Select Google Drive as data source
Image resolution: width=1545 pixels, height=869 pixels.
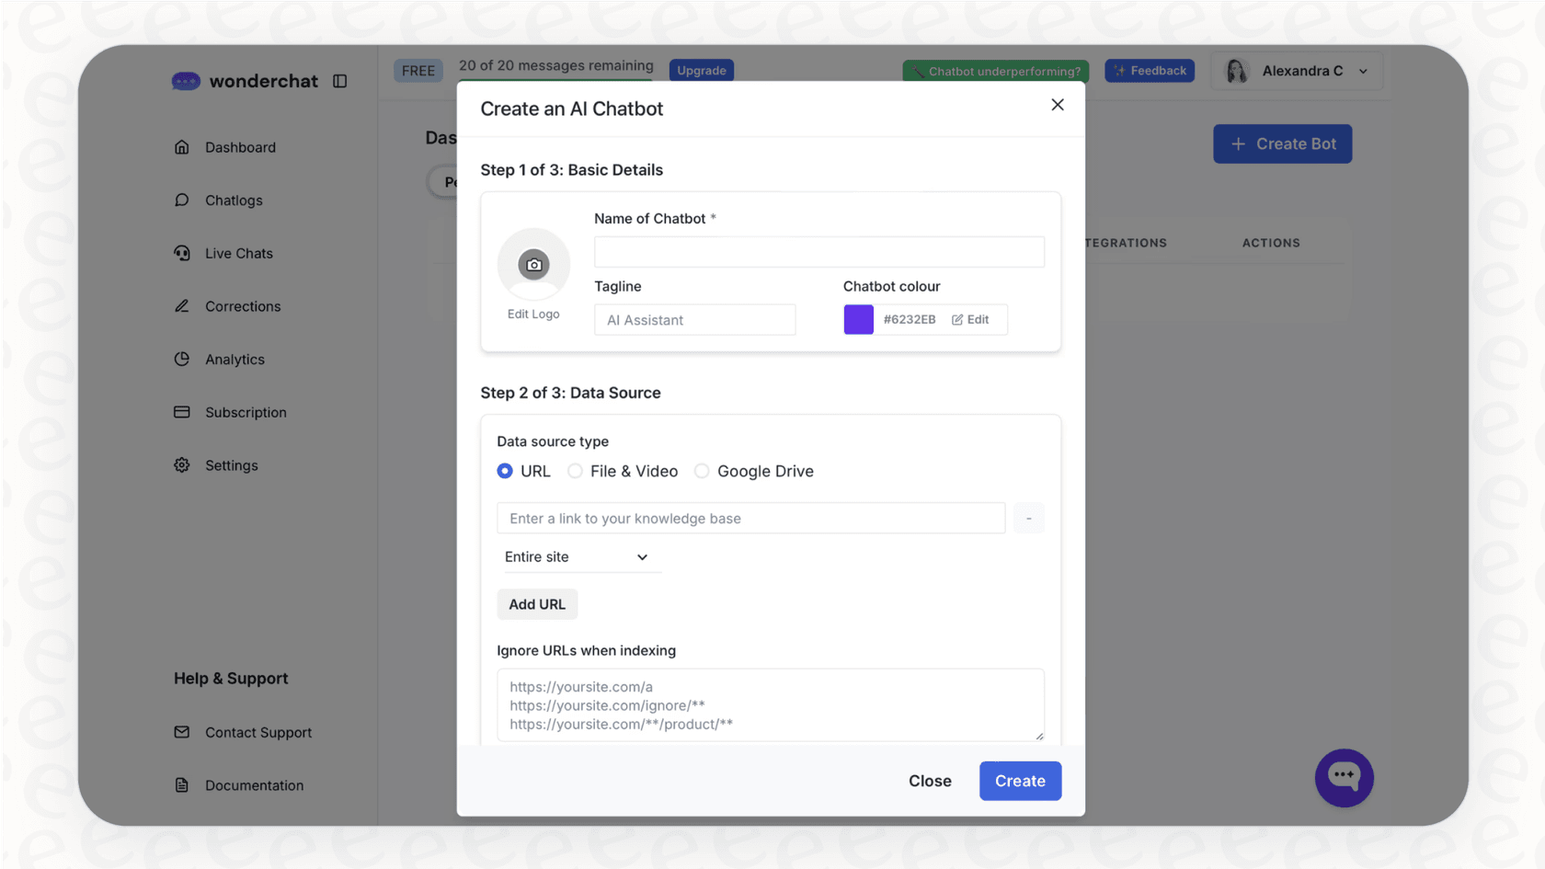point(702,470)
